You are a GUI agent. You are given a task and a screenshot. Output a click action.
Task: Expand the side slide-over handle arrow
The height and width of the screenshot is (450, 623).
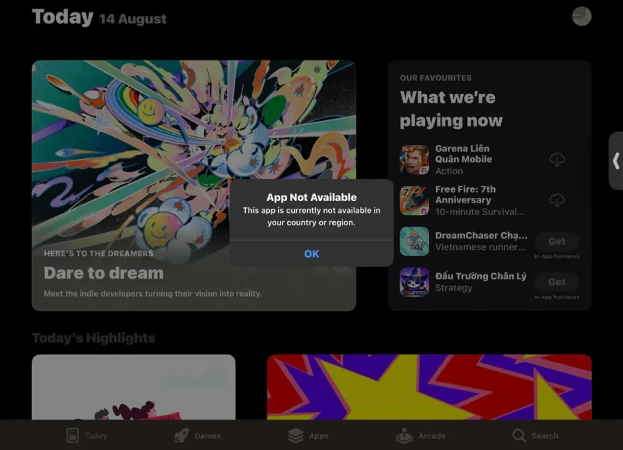coord(616,161)
